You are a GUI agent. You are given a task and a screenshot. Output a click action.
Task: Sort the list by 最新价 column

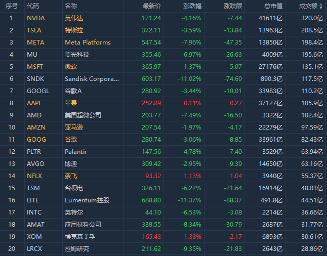pyautogui.click(x=152, y=6)
